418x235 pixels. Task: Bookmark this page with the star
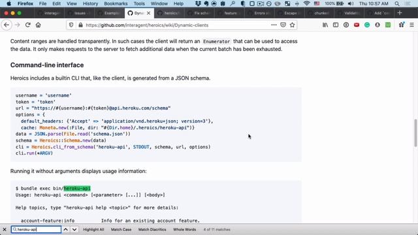(292, 25)
